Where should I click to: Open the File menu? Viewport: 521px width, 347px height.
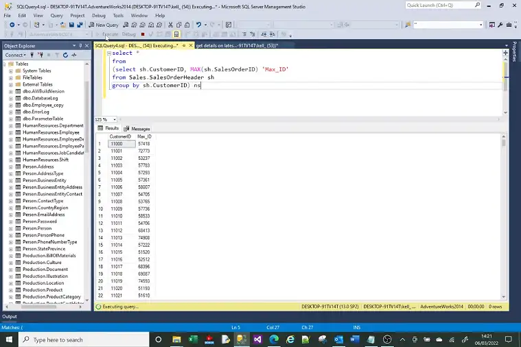click(8, 16)
